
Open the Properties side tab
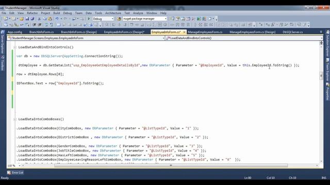[x=328, y=91]
